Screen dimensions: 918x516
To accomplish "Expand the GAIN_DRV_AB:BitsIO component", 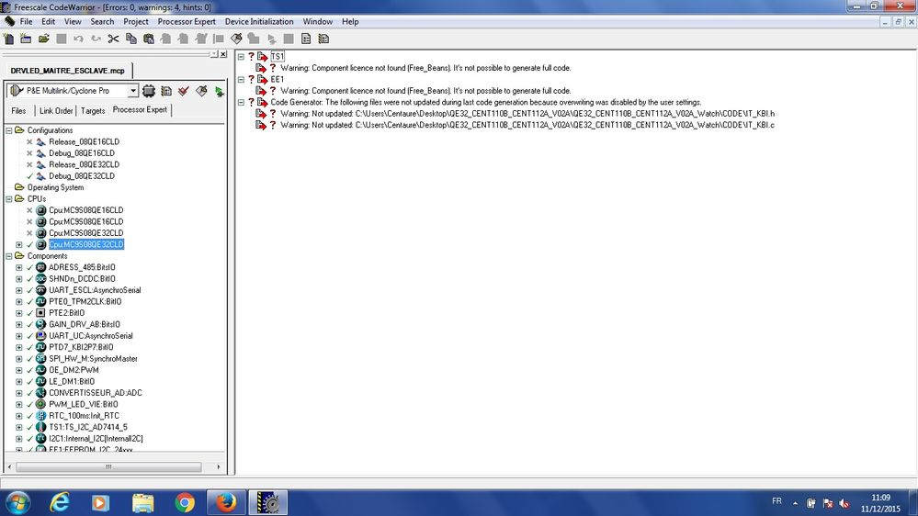I will point(18,325).
